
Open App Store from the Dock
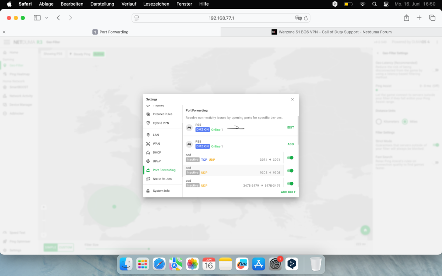[x=259, y=264]
